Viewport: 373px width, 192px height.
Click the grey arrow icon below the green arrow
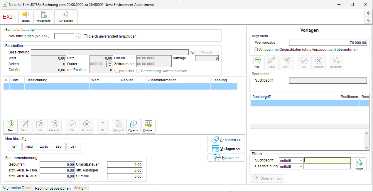[368, 20]
